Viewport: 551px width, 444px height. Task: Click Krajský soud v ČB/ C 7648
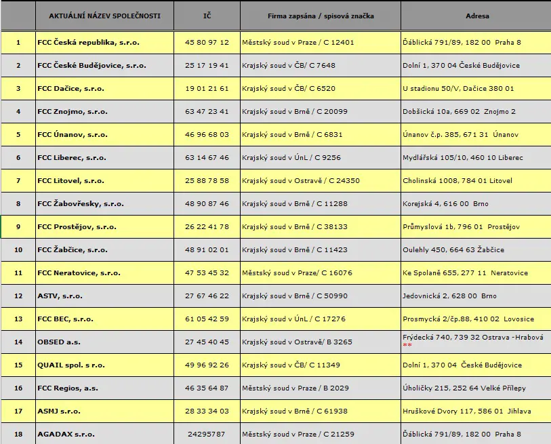click(289, 65)
